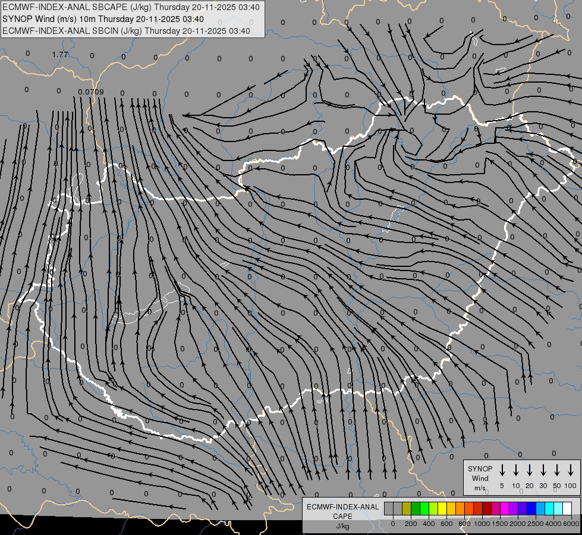
Task: Click the '0.0709' value on the map
Action: click(91, 92)
